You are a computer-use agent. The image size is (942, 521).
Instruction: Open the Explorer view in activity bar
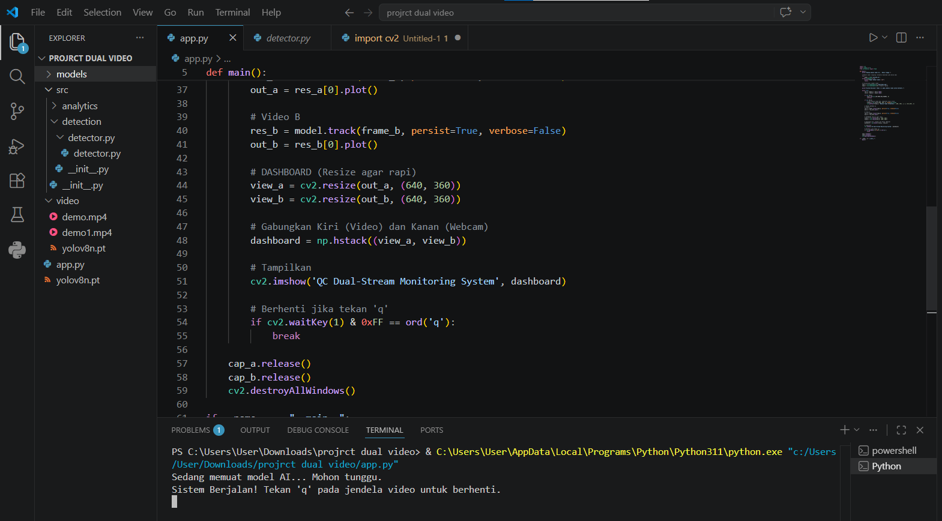pyautogui.click(x=17, y=42)
